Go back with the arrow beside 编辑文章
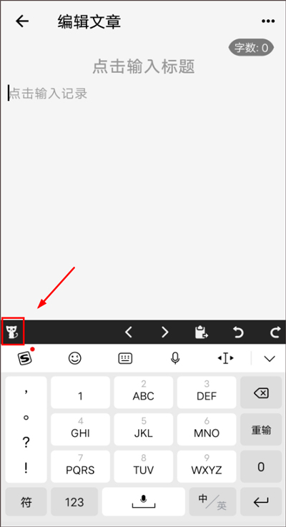The width and height of the screenshot is (286, 527). pyautogui.click(x=22, y=21)
